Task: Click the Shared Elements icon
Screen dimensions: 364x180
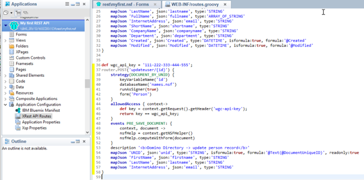Action: [x=12, y=75]
